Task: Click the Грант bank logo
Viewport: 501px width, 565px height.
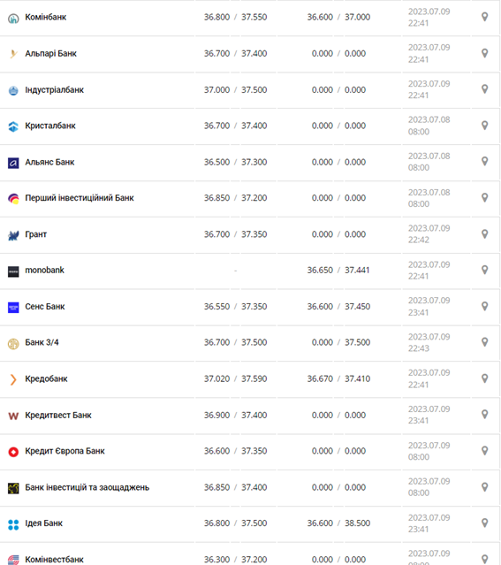Action: pos(13,236)
